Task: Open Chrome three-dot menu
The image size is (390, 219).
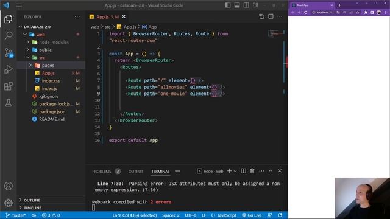Action: (386, 12)
